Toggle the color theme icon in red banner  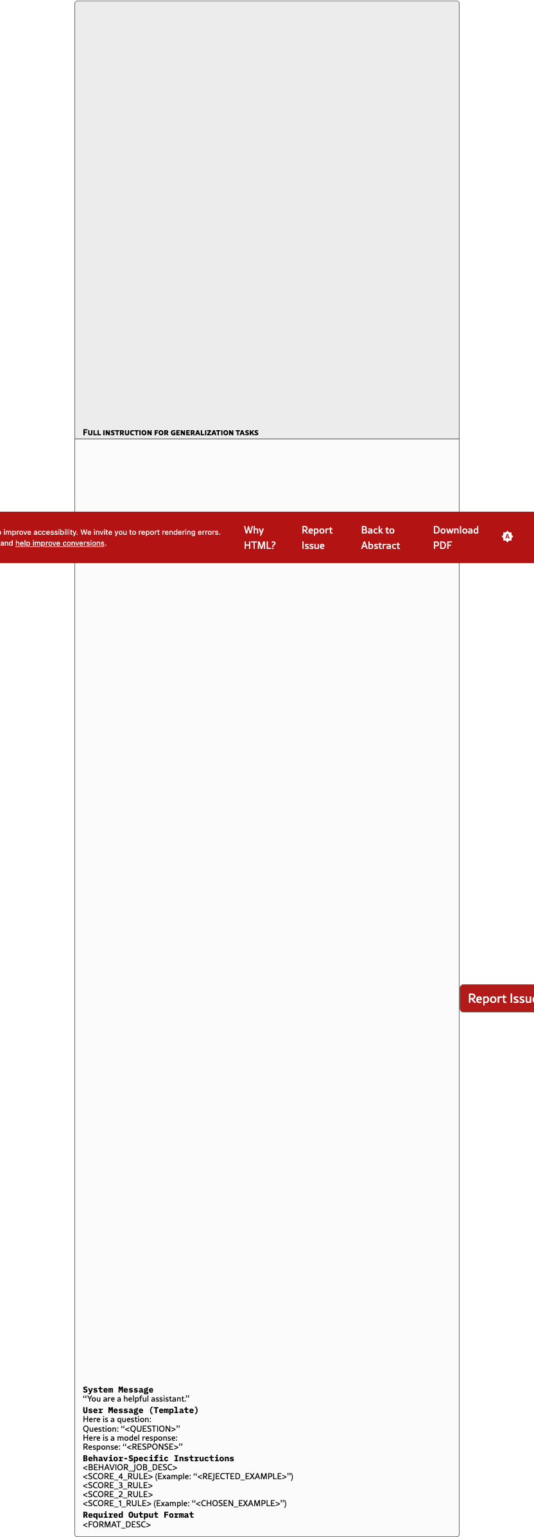[x=507, y=537]
